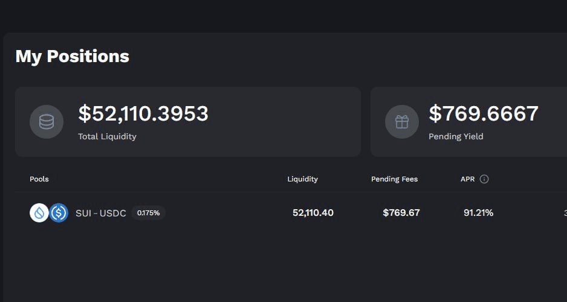Sort by the Pending Fees column header
567x302 pixels.
[394, 179]
